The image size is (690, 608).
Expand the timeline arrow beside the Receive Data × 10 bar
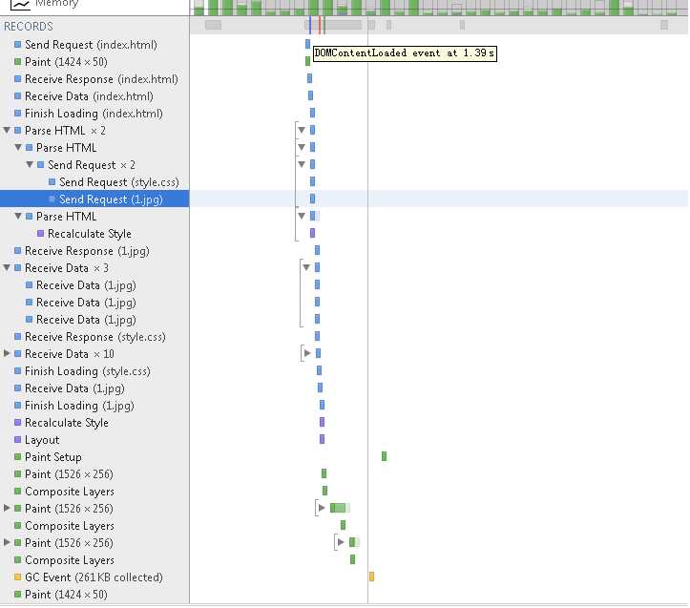tap(307, 353)
